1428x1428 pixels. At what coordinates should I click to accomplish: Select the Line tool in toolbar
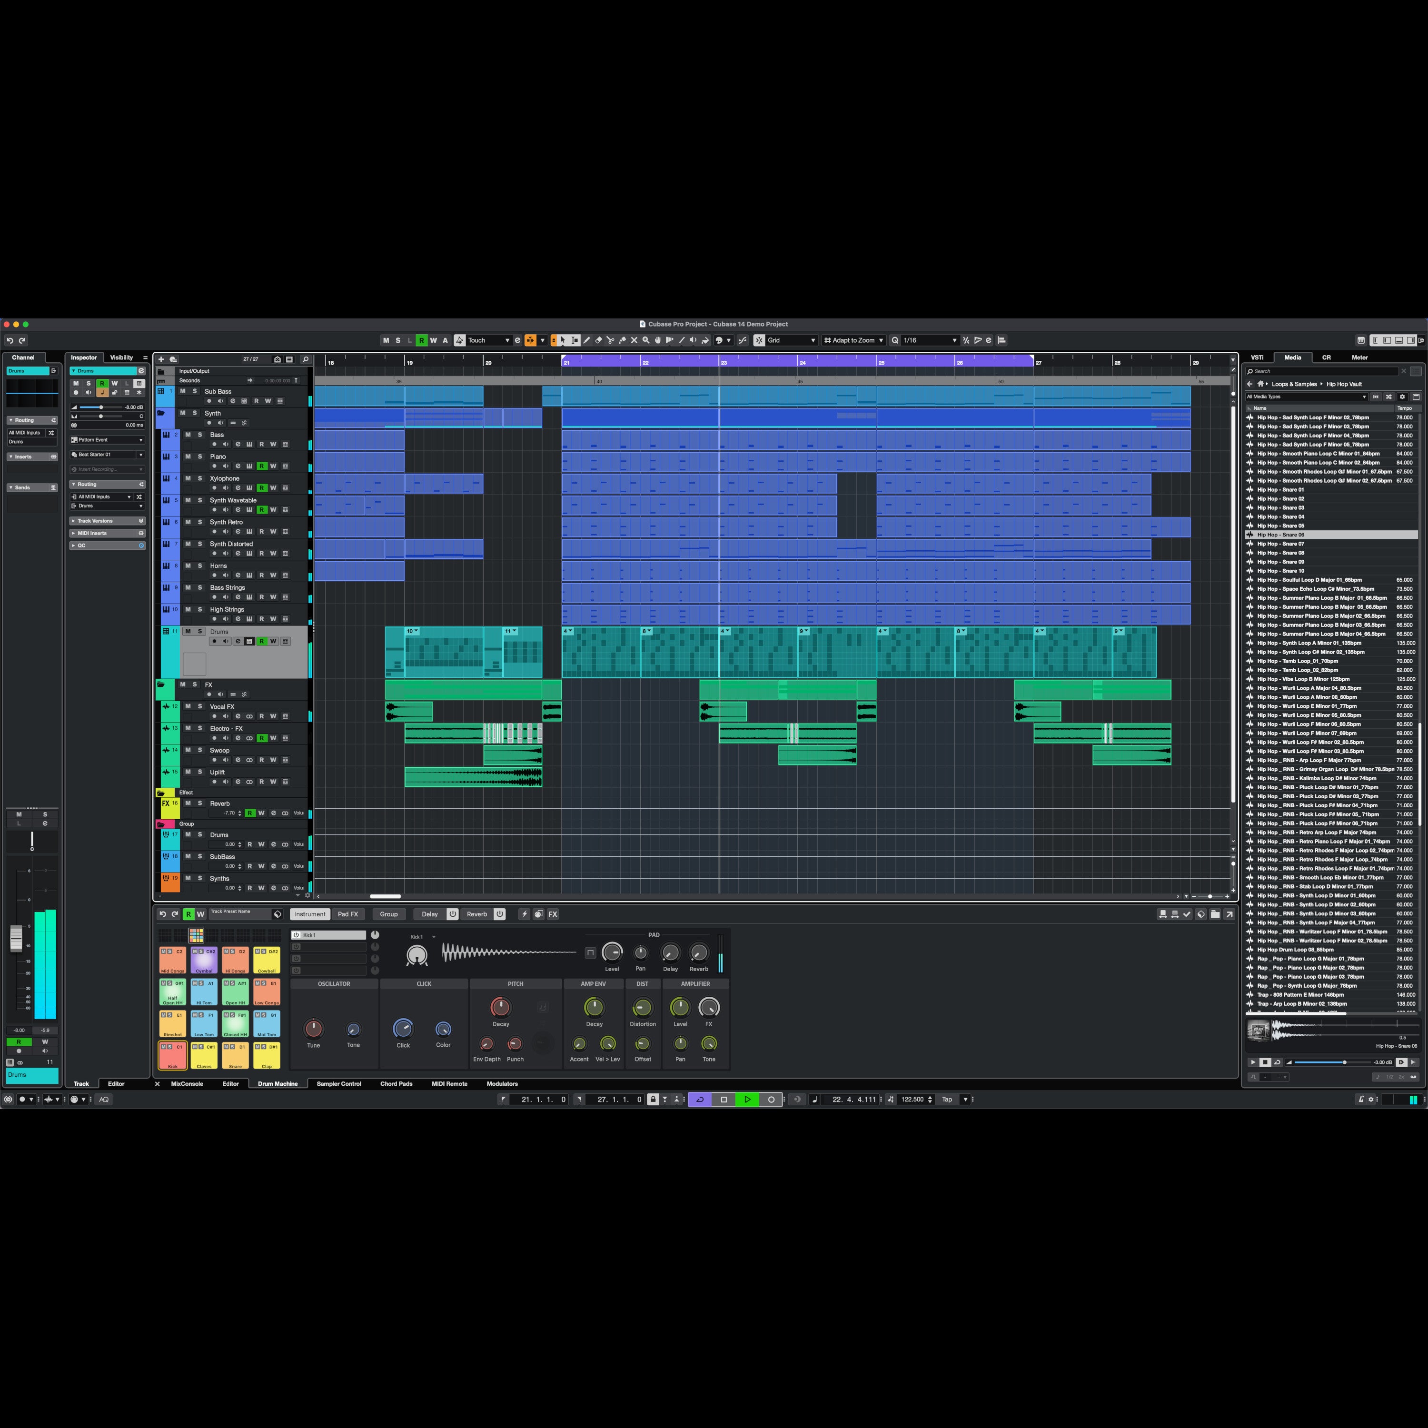(682, 341)
